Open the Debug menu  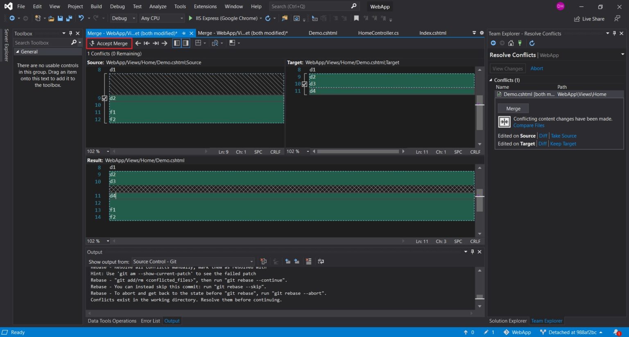point(117,7)
